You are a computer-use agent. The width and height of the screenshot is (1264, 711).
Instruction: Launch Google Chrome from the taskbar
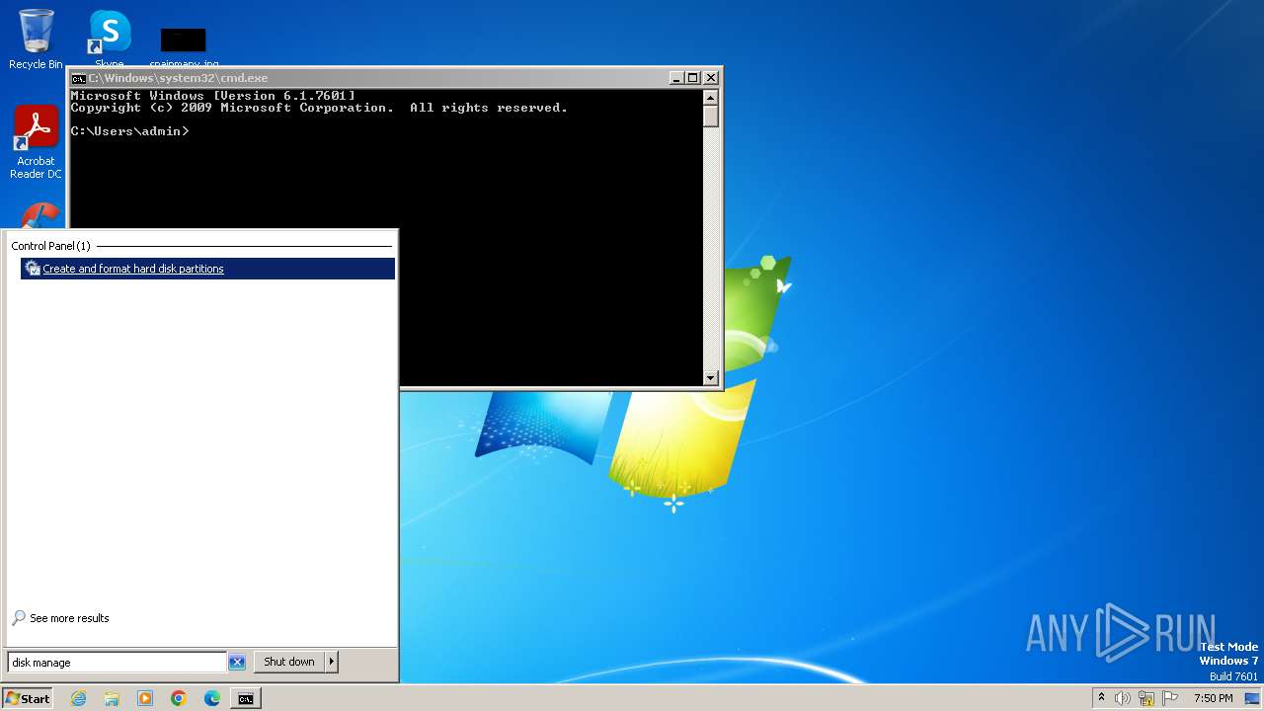click(179, 698)
